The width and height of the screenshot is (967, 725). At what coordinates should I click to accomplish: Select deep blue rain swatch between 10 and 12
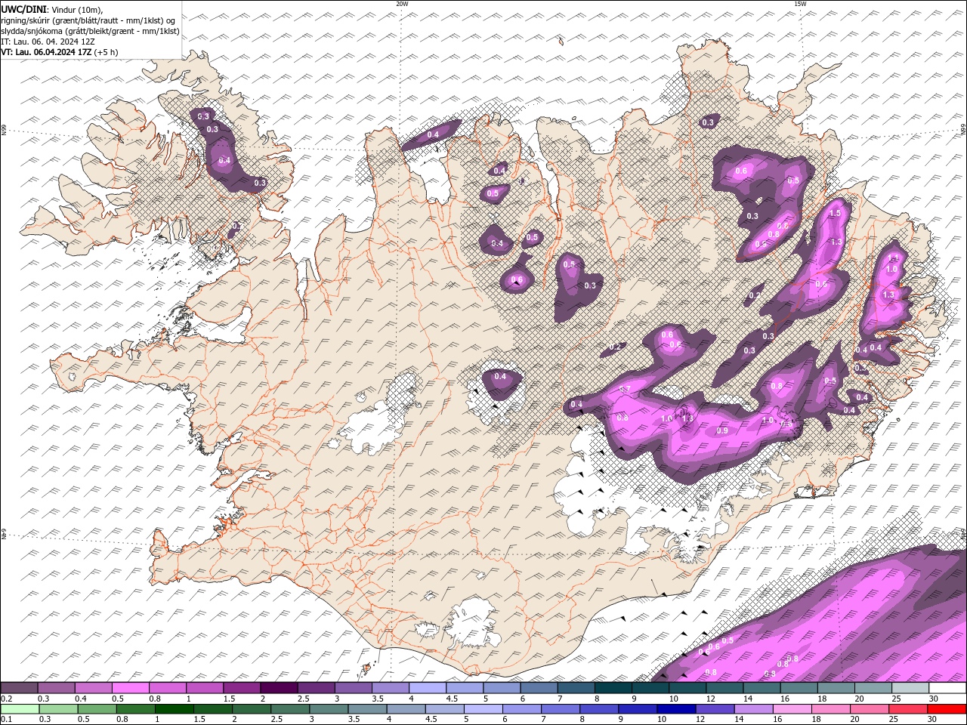[675, 709]
